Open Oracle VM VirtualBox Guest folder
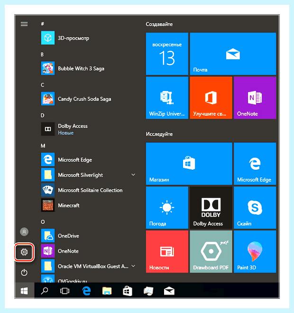Image resolution: width=294 pixels, height=313 pixels. tap(89, 266)
